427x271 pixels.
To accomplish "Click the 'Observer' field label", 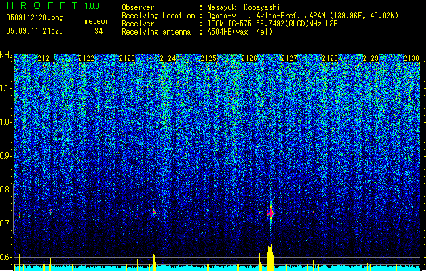I will pyautogui.click(x=138, y=7).
